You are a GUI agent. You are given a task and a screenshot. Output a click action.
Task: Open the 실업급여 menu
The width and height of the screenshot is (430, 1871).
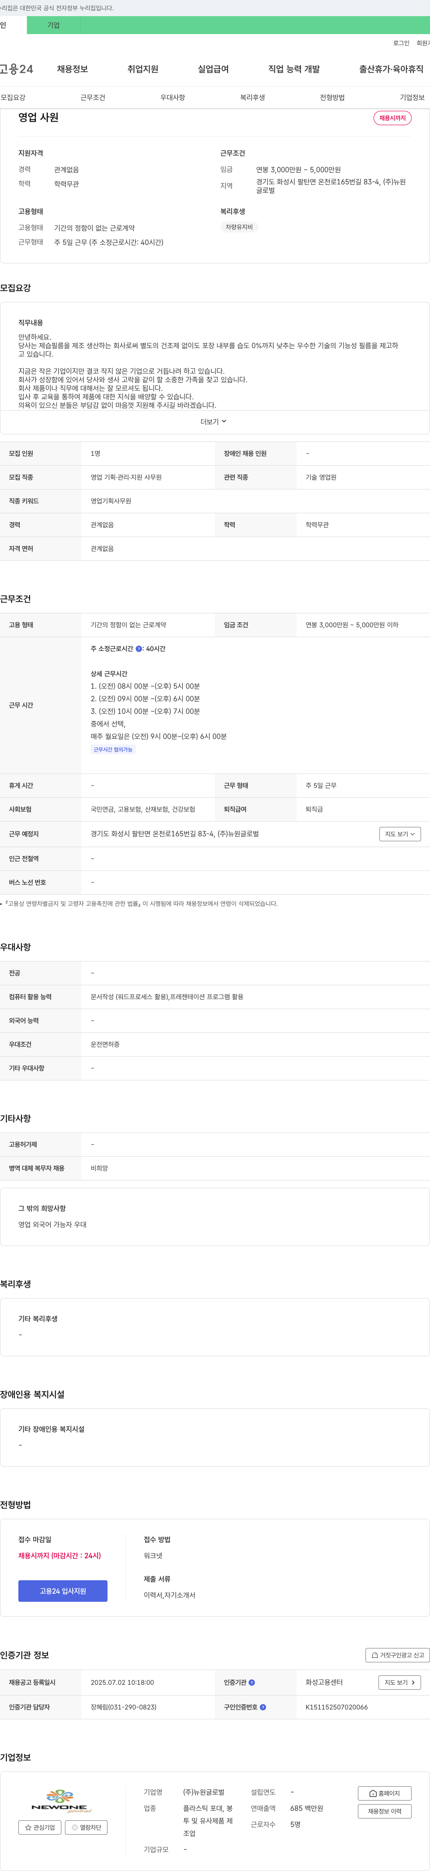(213, 69)
